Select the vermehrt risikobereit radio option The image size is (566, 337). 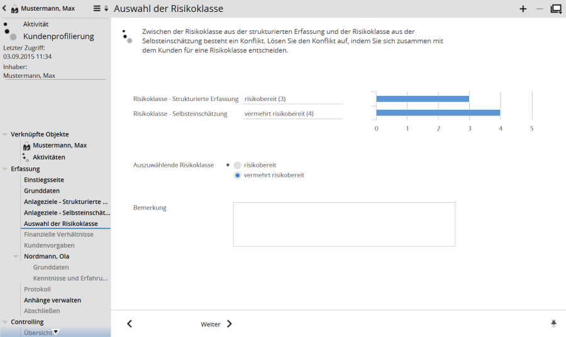237,176
